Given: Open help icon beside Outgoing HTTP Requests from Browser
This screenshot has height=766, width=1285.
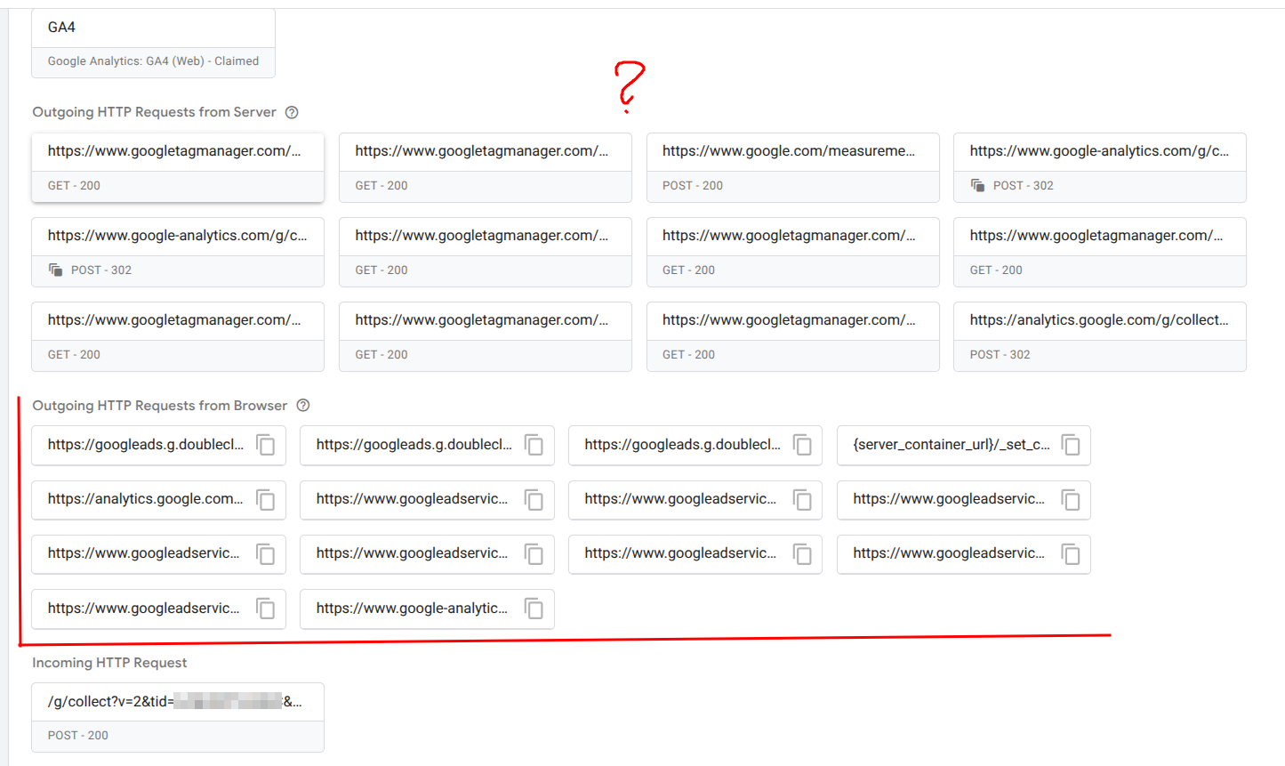Looking at the screenshot, I should click(303, 406).
